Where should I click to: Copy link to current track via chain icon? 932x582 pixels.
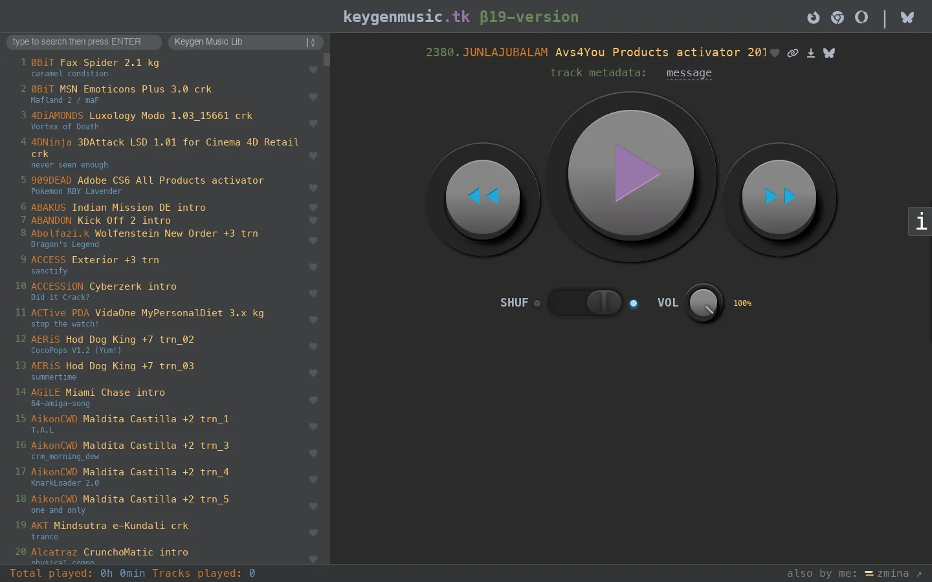793,53
